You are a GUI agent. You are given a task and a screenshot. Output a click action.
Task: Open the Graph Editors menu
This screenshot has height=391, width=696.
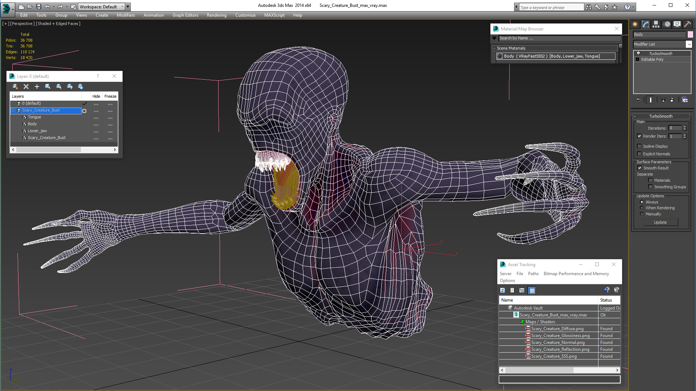185,15
